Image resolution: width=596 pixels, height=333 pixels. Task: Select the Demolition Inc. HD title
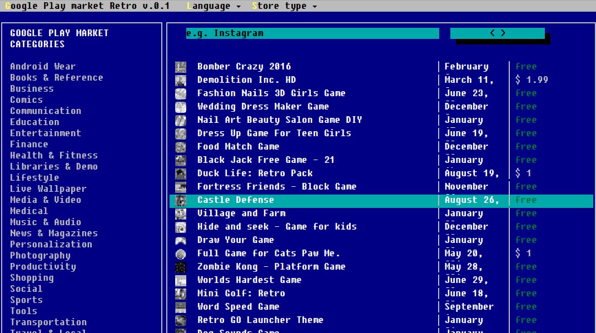point(247,80)
